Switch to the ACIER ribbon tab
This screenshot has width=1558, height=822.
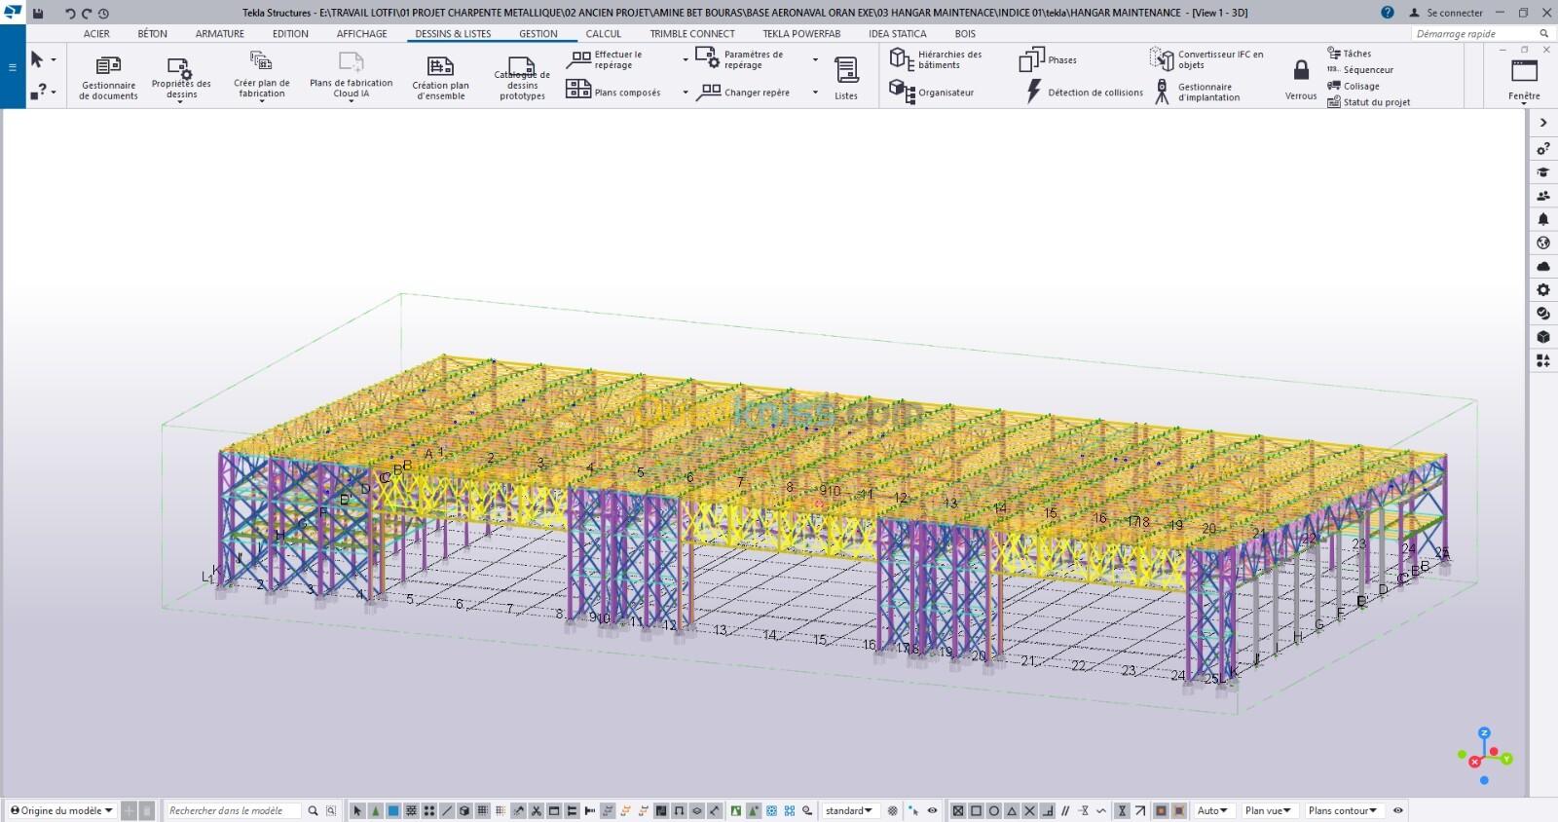coord(96,33)
